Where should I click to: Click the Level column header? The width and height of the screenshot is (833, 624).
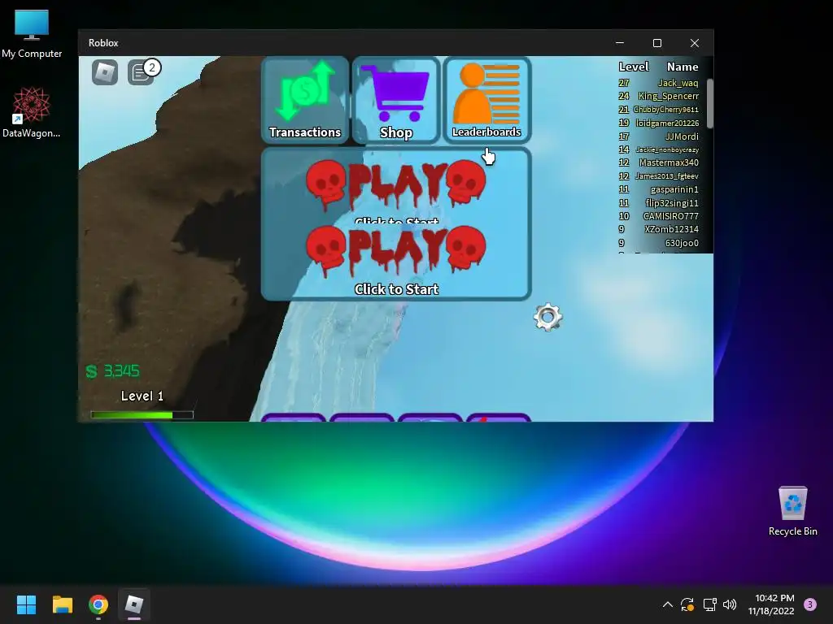click(634, 67)
